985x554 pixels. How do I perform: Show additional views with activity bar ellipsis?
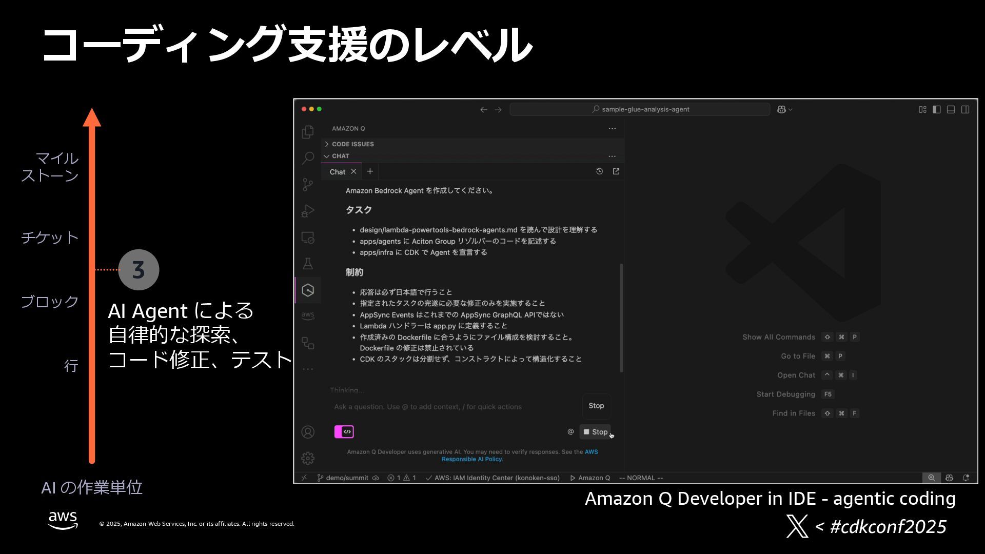(308, 369)
